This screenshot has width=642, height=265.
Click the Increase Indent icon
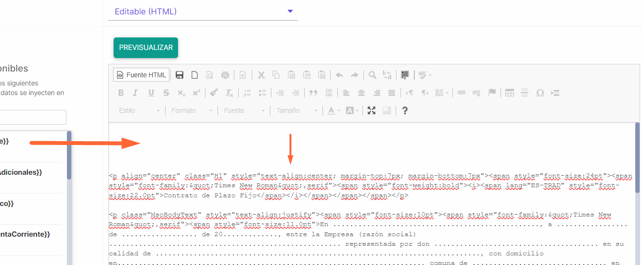pos(295,93)
